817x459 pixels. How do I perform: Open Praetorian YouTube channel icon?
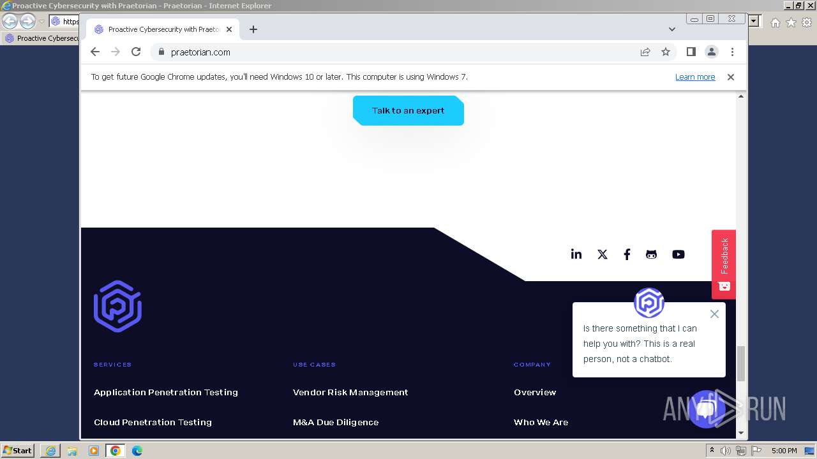tap(678, 254)
